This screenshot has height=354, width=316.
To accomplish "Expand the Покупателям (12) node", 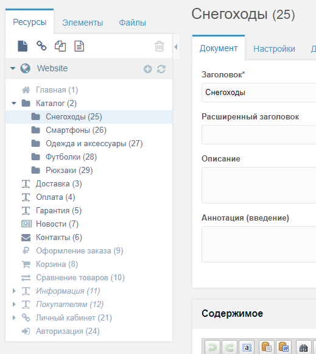I will click(14, 304).
